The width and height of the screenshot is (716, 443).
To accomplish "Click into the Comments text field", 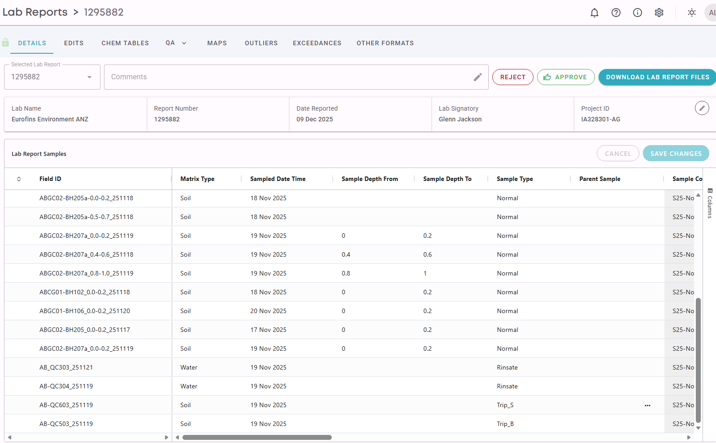I will pyautogui.click(x=287, y=77).
